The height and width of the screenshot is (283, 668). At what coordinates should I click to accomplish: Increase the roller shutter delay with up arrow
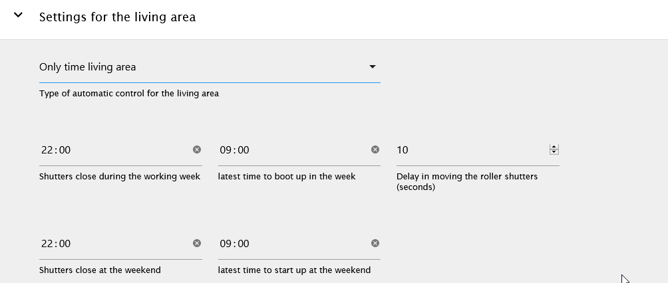(x=554, y=147)
